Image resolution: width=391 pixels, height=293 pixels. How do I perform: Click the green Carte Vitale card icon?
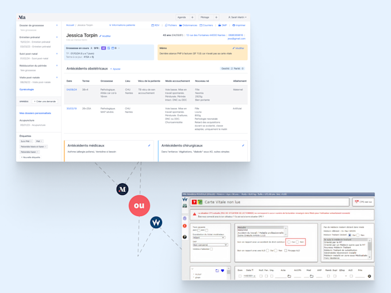[x=200, y=202]
